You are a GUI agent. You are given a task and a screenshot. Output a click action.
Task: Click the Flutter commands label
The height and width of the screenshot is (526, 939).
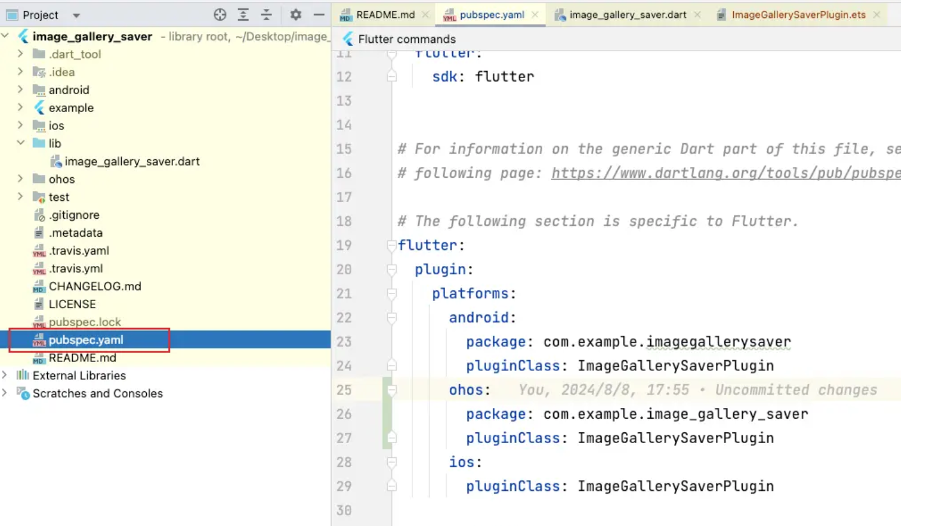(407, 39)
